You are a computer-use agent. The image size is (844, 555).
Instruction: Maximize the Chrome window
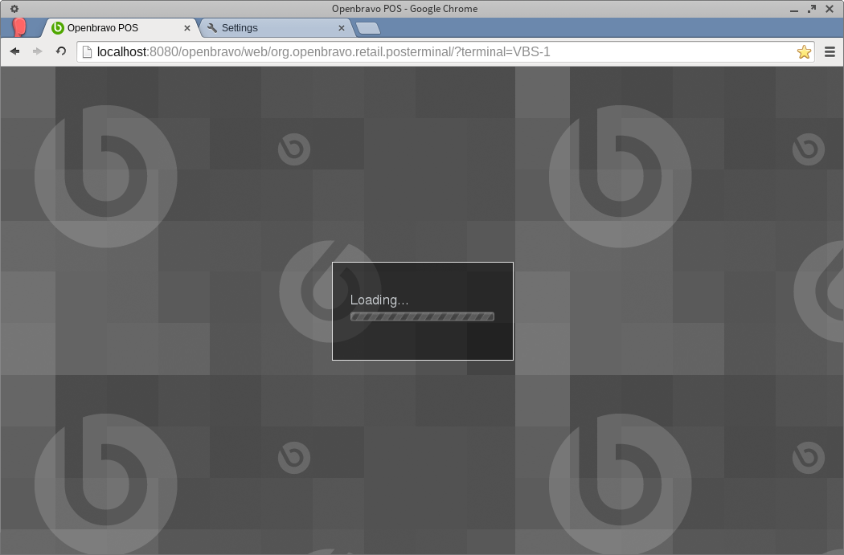click(x=812, y=9)
